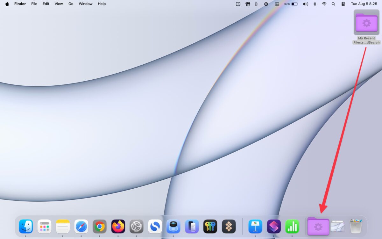
Task: Click the three-keys menu bar icon
Action: (248, 4)
